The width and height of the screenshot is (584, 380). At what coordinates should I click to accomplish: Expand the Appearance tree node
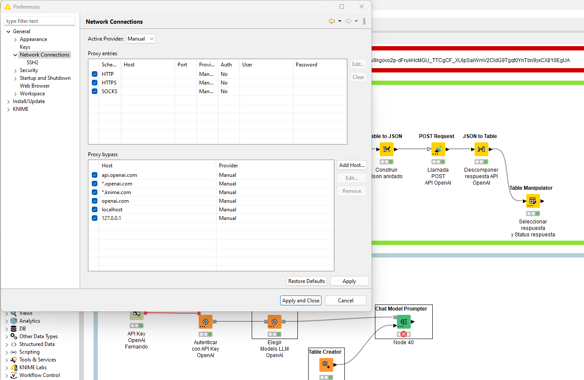15,39
